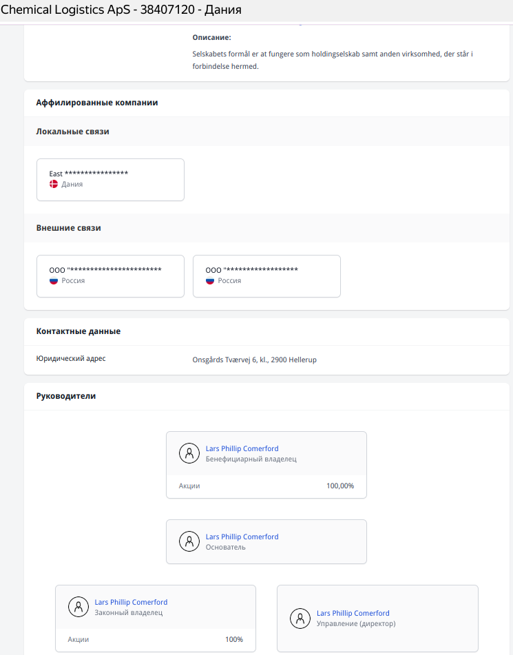Click Акции label on legal owner card
Viewport: 513px width, 655px height.
coord(78,639)
